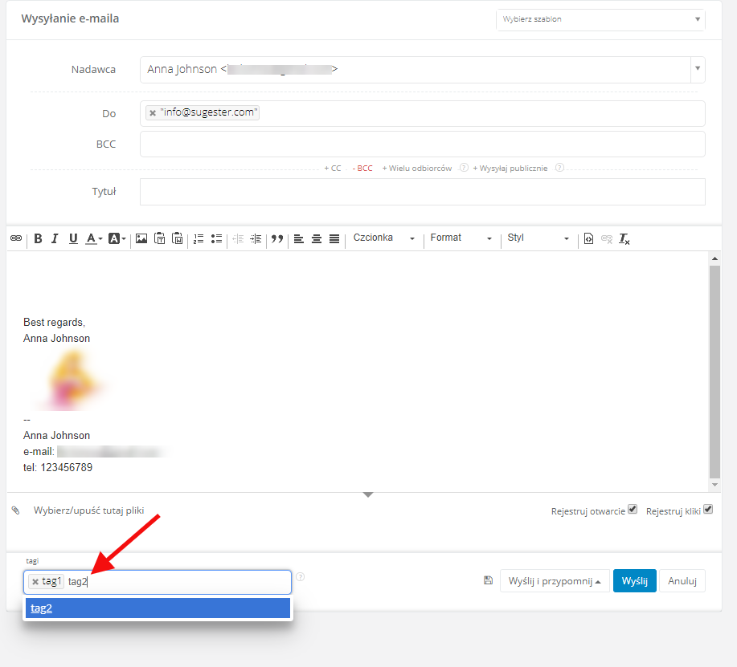The image size is (737, 667).
Task: Remove link icon in the toolbar
Action: pos(606,239)
